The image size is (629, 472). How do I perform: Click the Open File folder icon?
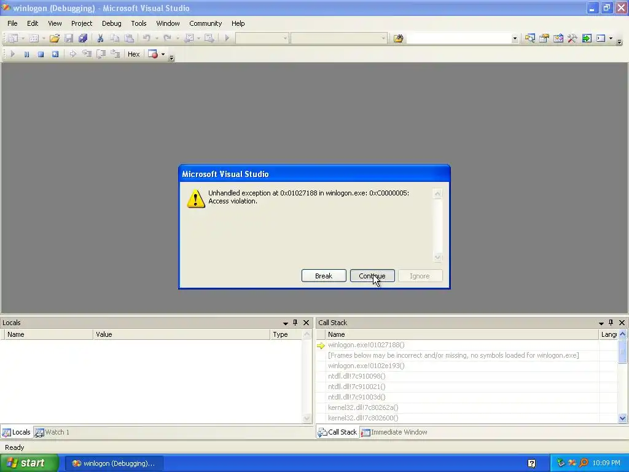pos(55,38)
